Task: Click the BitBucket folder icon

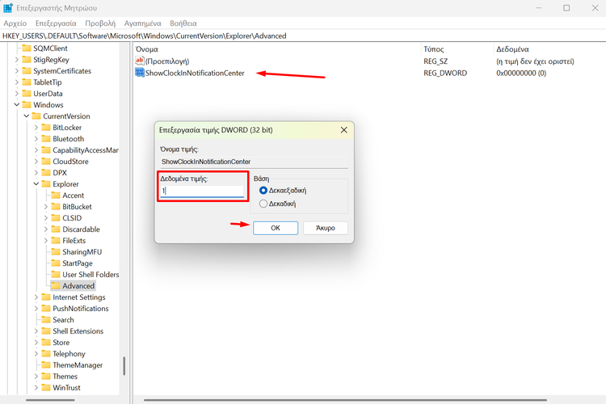Action: 56,207
